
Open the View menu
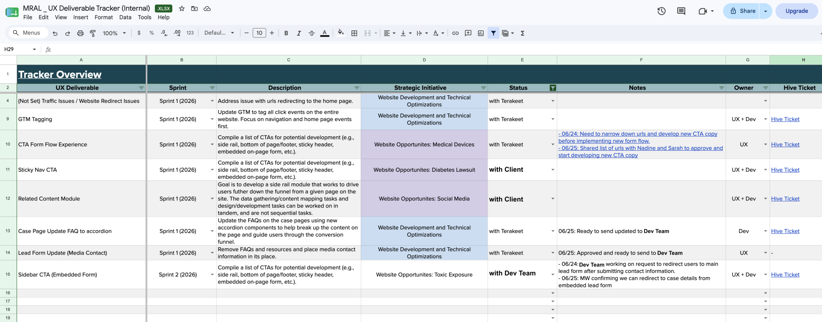point(61,17)
